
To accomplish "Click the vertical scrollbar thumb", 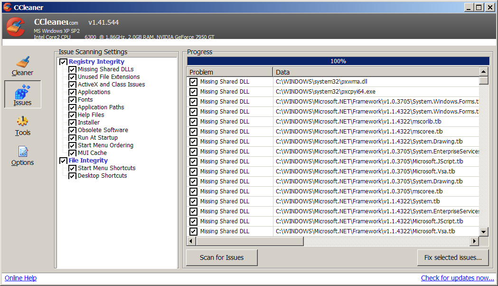I will tap(483, 80).
